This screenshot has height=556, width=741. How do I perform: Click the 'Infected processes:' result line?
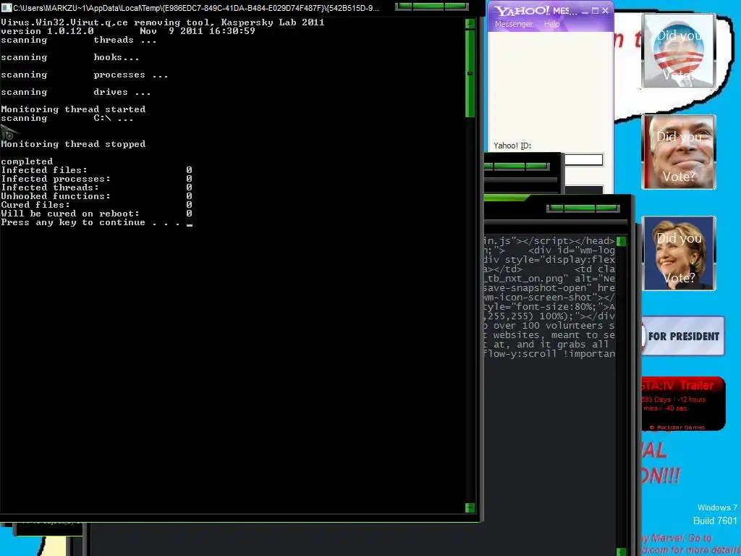click(x=96, y=179)
